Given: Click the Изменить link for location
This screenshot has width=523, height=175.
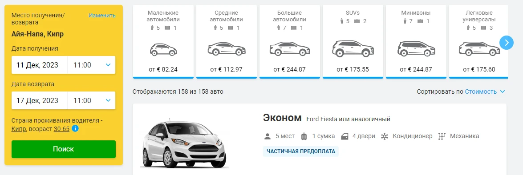Looking at the screenshot, I should pos(102,15).
